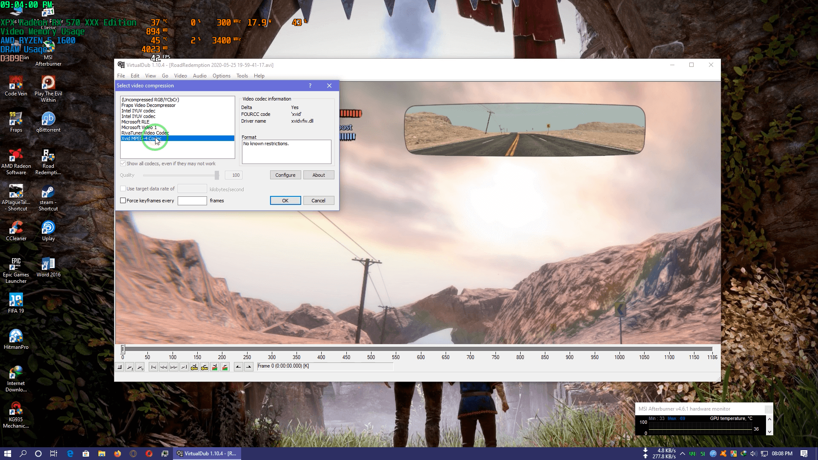Mark selection start (mark in)

239,367
